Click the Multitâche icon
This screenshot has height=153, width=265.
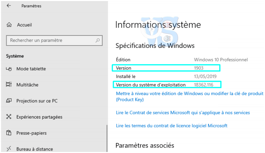pos(9,85)
